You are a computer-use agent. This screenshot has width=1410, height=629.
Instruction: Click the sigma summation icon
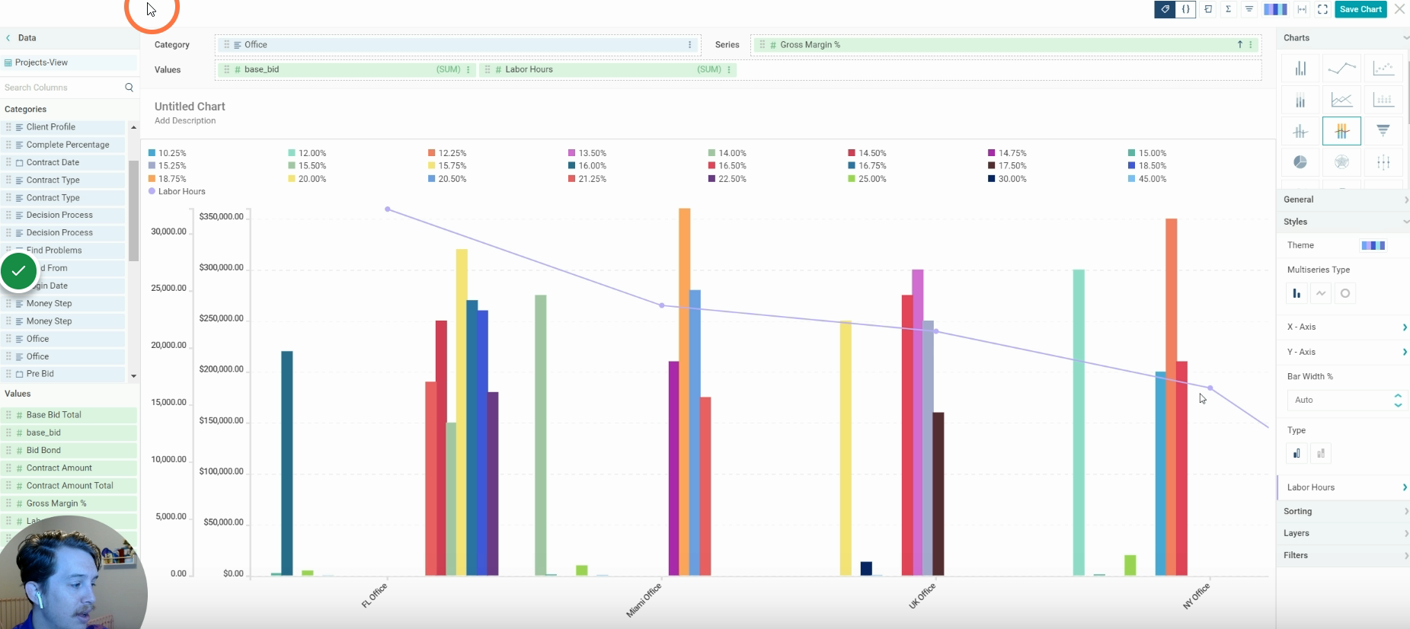[1229, 9]
